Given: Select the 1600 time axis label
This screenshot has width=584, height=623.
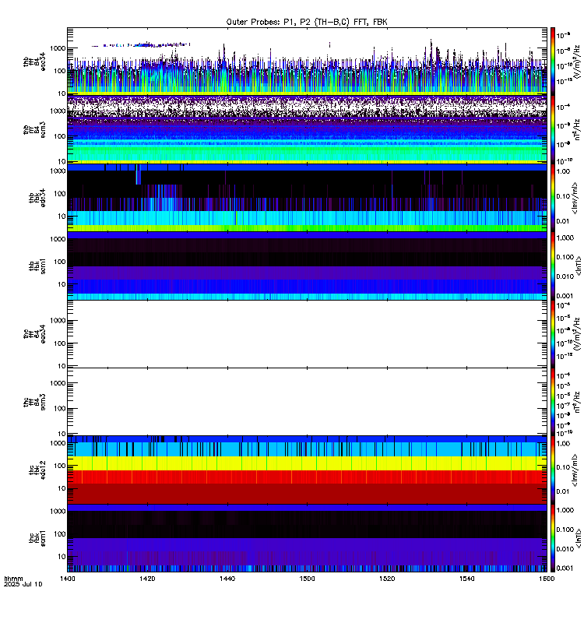Looking at the screenshot, I should pyautogui.click(x=547, y=579).
